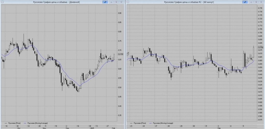
Task: Activate the 60-minute chart by its title text
Action: [x=184, y=2]
